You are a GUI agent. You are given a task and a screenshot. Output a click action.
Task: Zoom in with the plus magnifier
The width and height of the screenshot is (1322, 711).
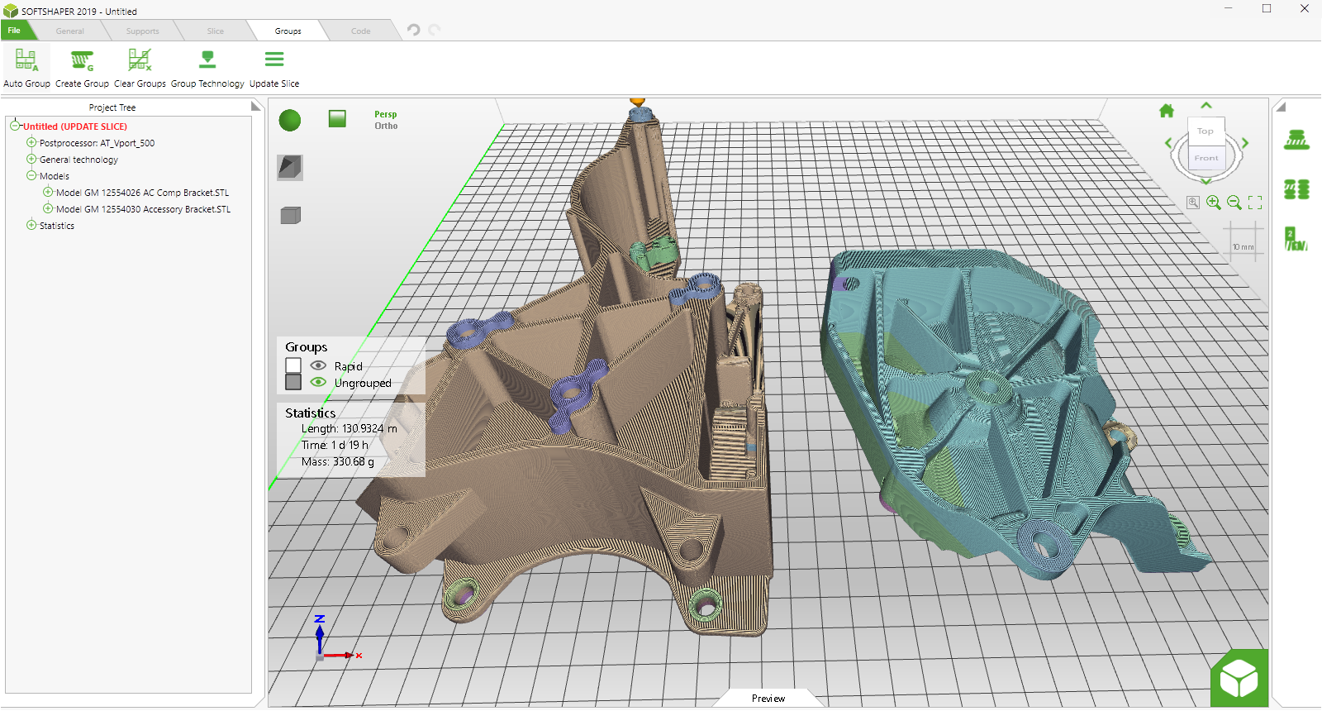click(1214, 203)
